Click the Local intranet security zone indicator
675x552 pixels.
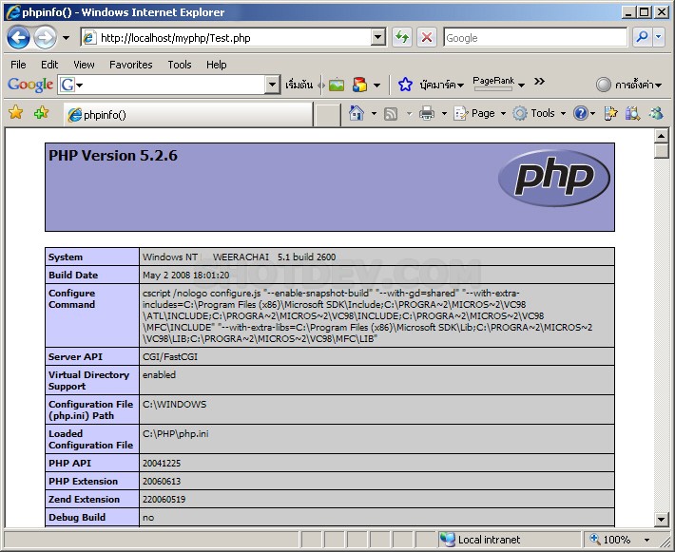click(480, 539)
